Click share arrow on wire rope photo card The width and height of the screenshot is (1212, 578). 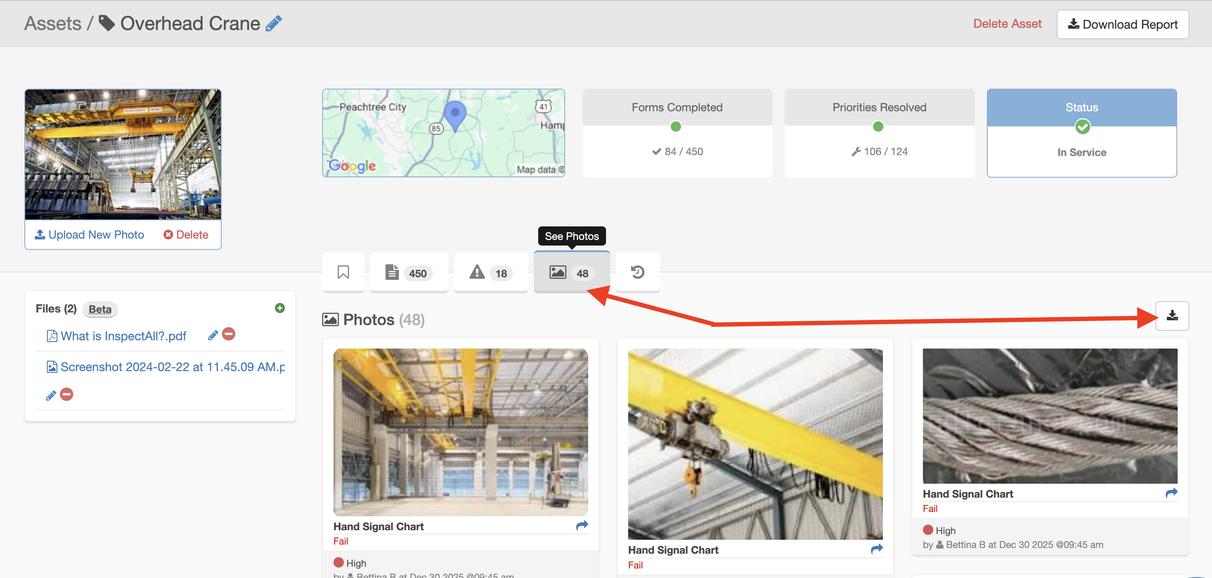[x=1171, y=493]
